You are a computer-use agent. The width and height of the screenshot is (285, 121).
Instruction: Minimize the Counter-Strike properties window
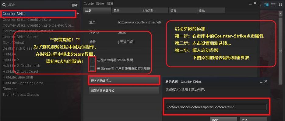251,4
